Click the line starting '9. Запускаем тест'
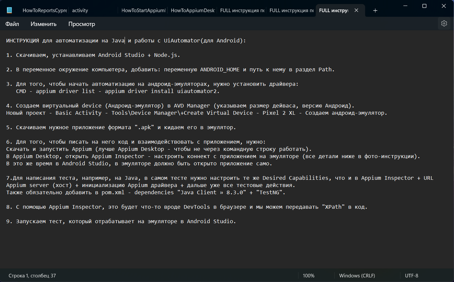 tap(121, 222)
